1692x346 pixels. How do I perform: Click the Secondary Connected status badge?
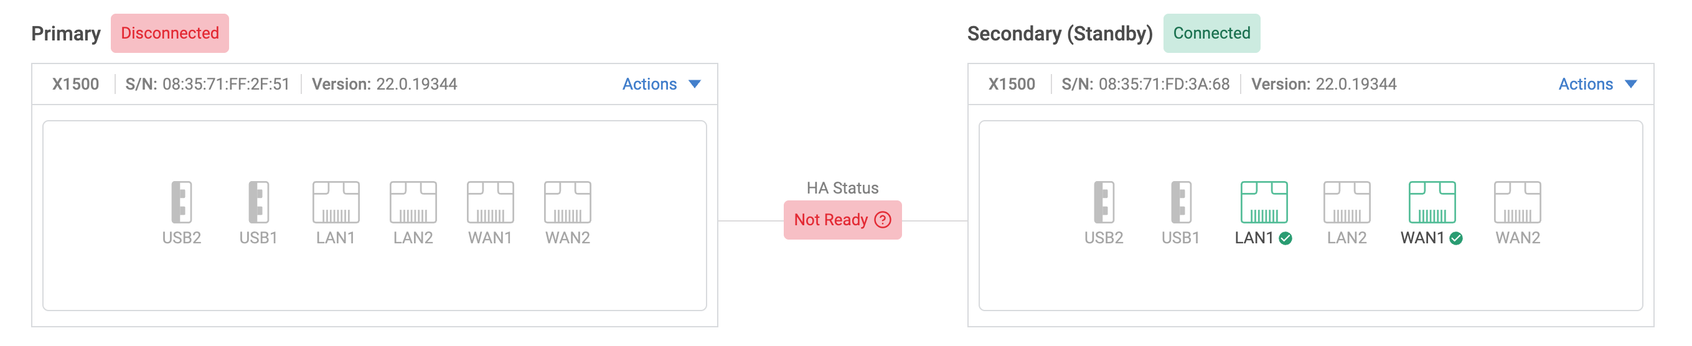pos(1211,34)
